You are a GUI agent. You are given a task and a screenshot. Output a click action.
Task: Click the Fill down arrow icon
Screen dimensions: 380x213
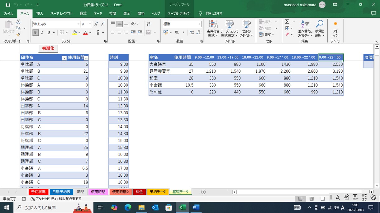pos(287,28)
